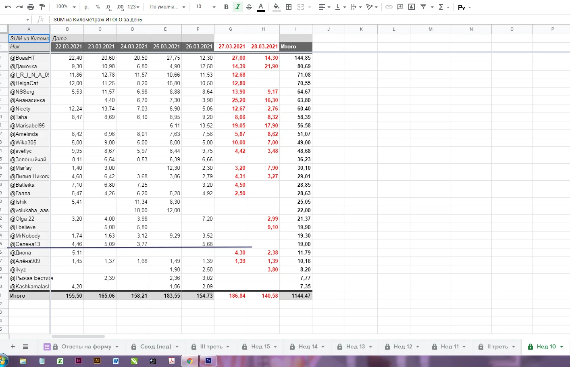Viewport: 570px width, 367px height.
Task: Print the spreadsheet using the printer icon
Action: tap(31, 7)
